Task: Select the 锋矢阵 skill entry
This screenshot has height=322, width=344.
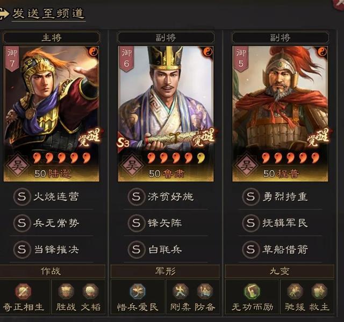Action: tap(166, 223)
